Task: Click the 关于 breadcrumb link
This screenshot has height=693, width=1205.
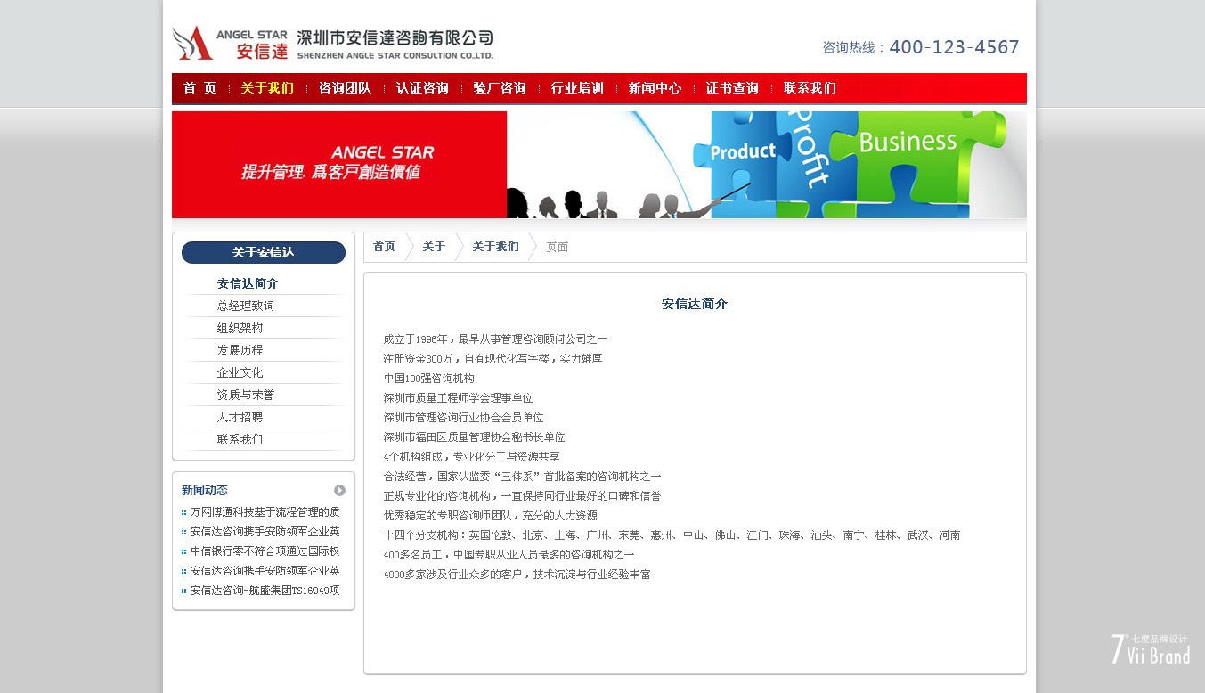Action: (x=434, y=247)
